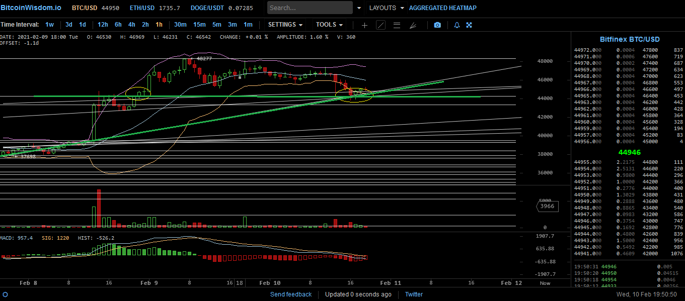Click the 48277 high price label

point(204,59)
